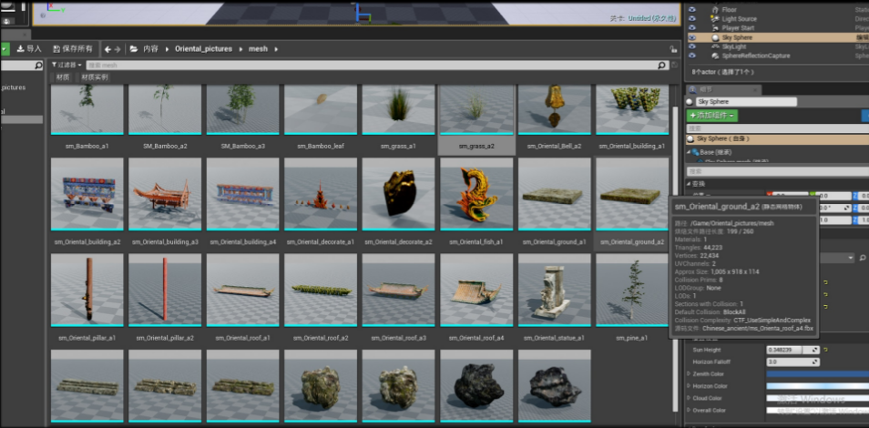
Task: Toggle SphereReflectionCapture eye icon
Action: click(691, 56)
